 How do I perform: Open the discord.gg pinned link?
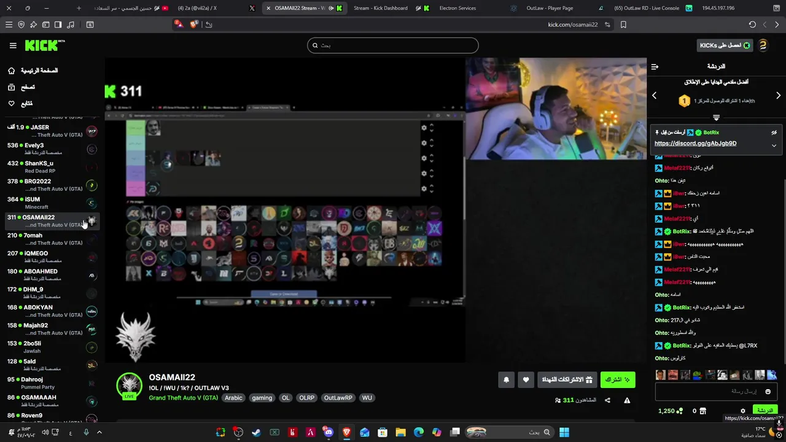tap(695, 144)
